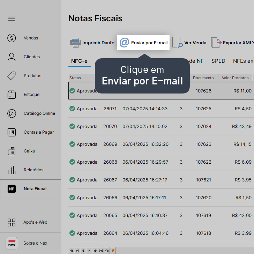The width and height of the screenshot is (254, 254).
Task: Click the Notas Fiscais page title
Action: [95, 18]
